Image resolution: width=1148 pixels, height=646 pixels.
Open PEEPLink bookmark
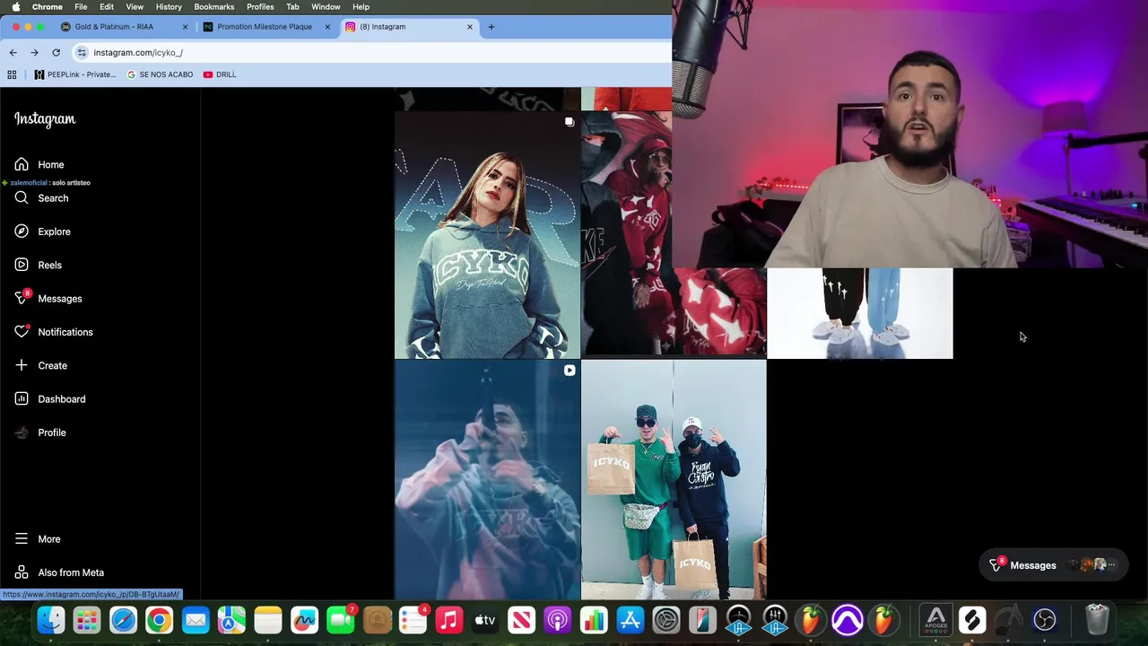point(75,74)
